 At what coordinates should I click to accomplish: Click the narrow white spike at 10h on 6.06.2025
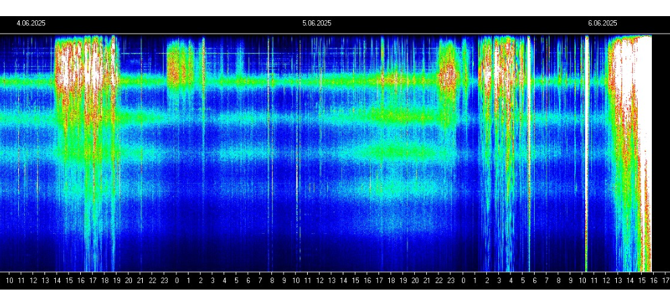[x=587, y=134]
